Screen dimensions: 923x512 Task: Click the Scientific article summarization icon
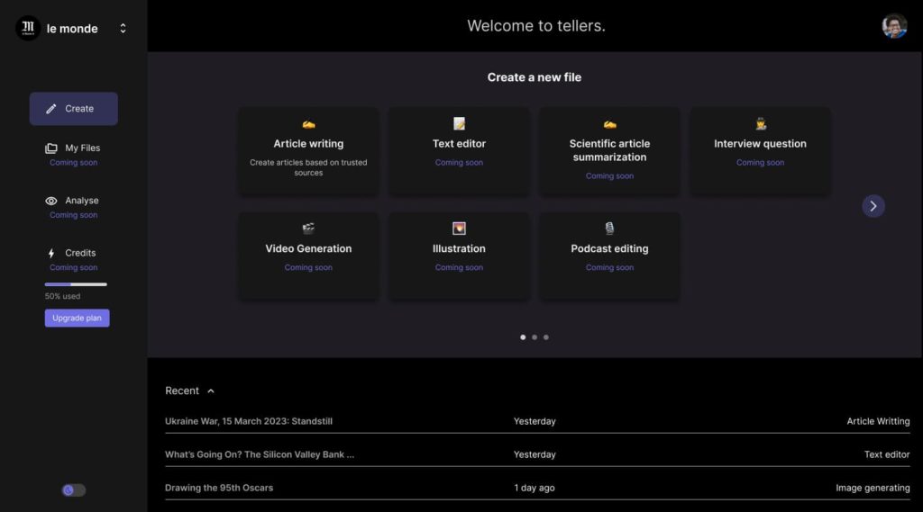coord(610,124)
